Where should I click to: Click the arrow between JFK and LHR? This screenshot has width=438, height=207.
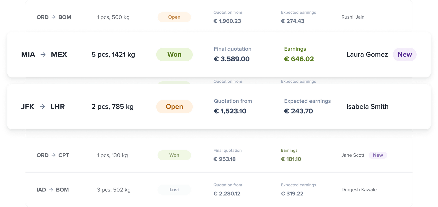42,107
